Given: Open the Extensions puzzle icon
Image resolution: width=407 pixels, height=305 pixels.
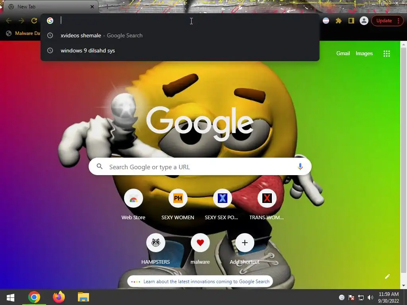Looking at the screenshot, I should tap(339, 21).
